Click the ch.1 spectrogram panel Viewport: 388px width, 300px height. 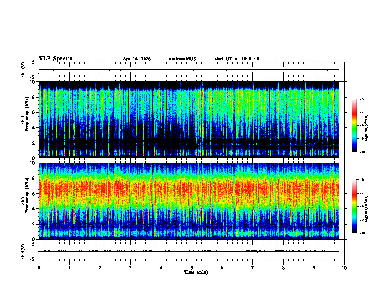189,120
